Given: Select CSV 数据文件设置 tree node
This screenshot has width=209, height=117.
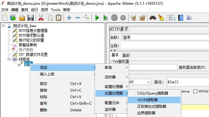Looking at the screenshot, I should pyautogui.click(x=33, y=54).
